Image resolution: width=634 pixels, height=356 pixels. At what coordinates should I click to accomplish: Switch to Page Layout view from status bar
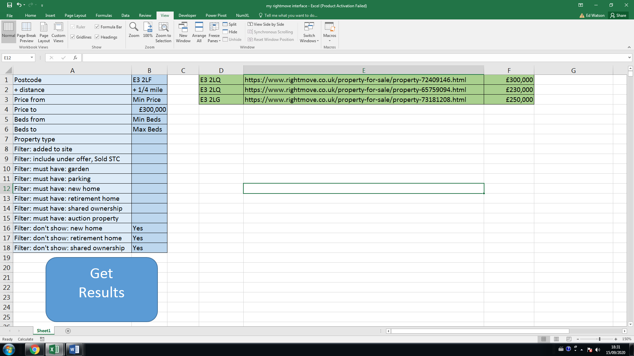click(x=556, y=339)
